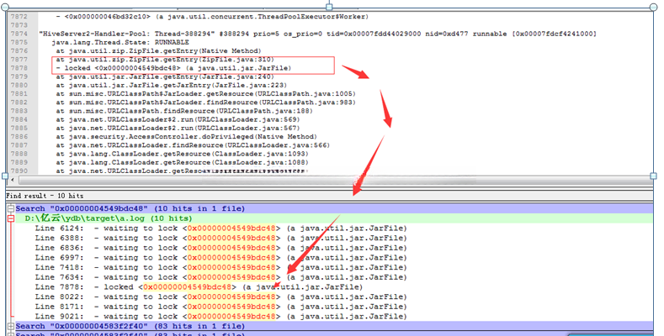Click the "JarLoader.findResource(URLClassPath.java:983)" line
The image size is (664, 336).
pos(205,102)
